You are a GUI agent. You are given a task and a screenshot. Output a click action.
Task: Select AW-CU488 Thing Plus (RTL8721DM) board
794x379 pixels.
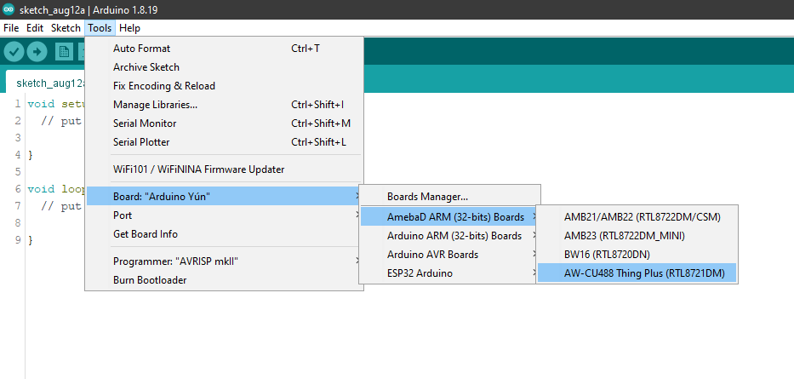click(x=637, y=273)
